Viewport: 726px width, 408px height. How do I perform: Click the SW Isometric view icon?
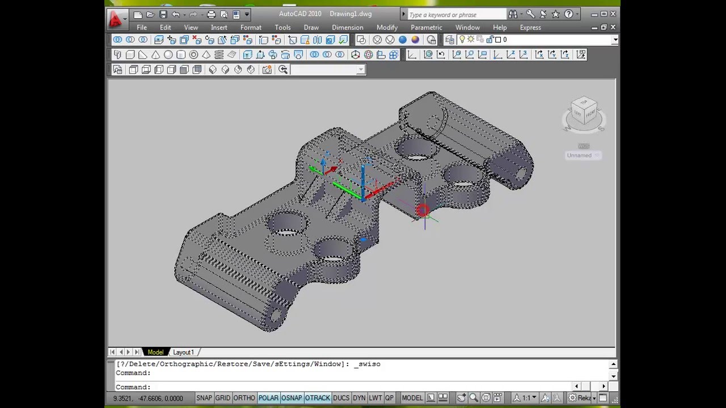[213, 70]
